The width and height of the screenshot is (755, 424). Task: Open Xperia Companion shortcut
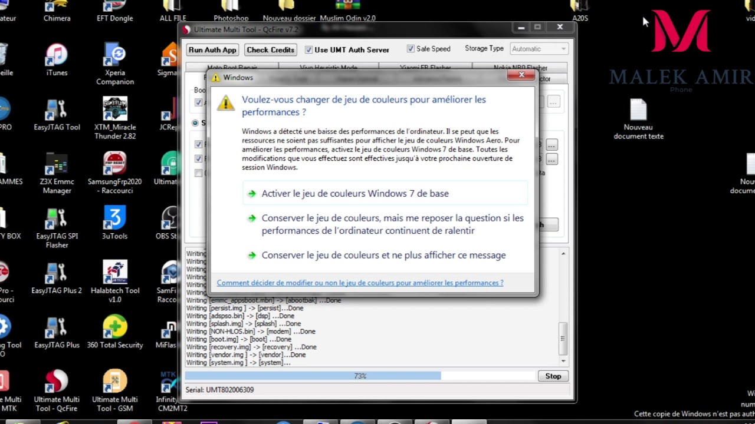115,65
